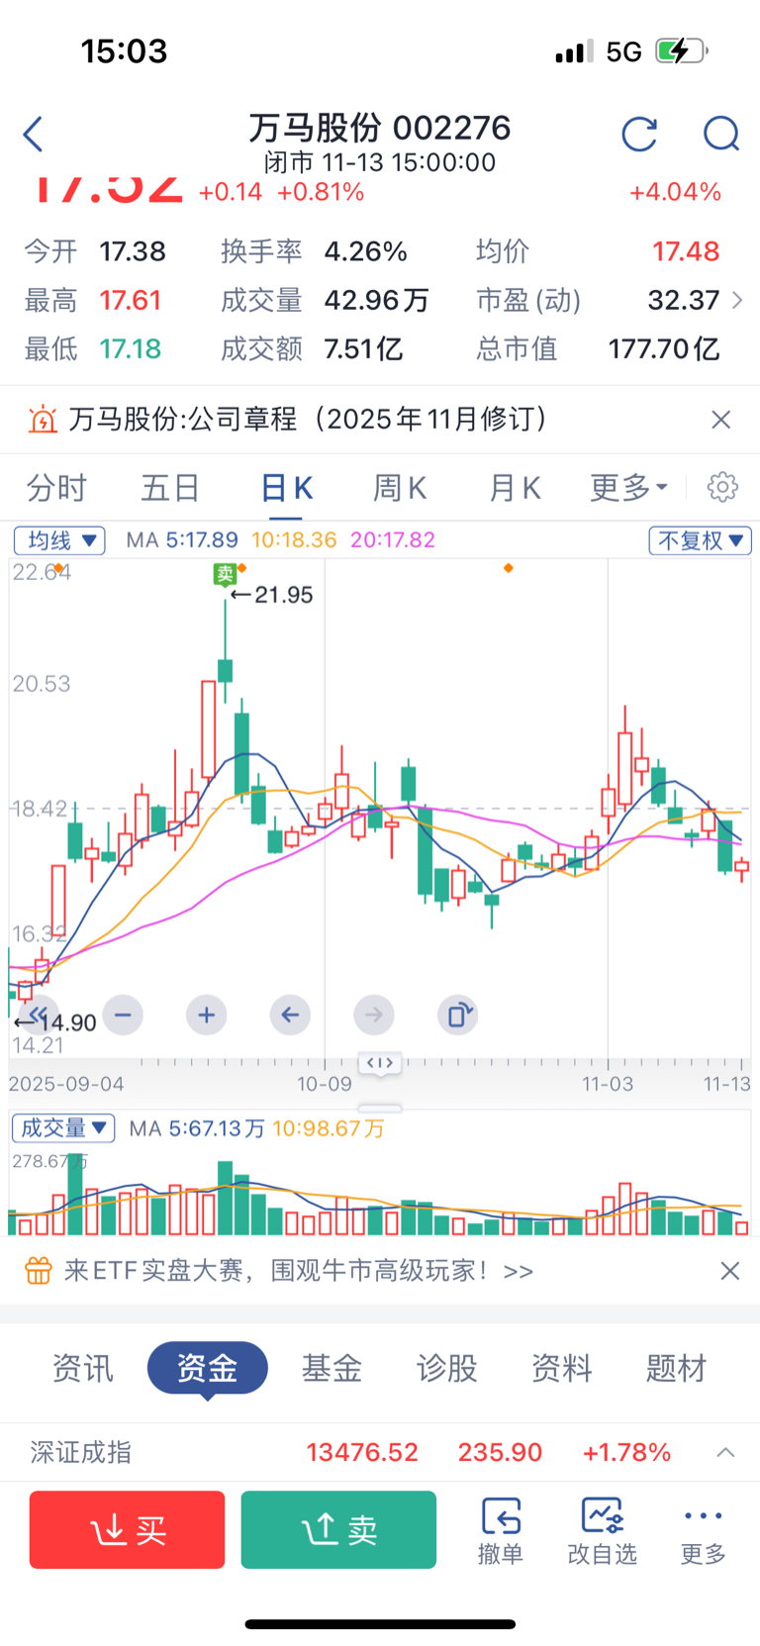This screenshot has height=1646, width=760.
Task: Tap the 最低 17.18 value
Action: click(x=130, y=348)
